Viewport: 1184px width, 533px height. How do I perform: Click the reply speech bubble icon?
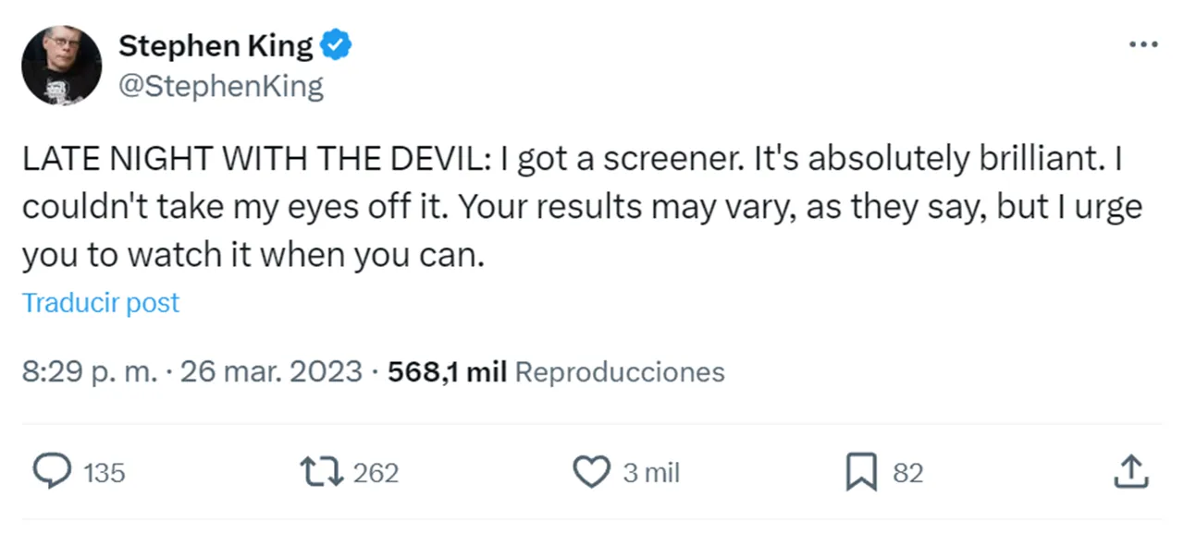[52, 472]
